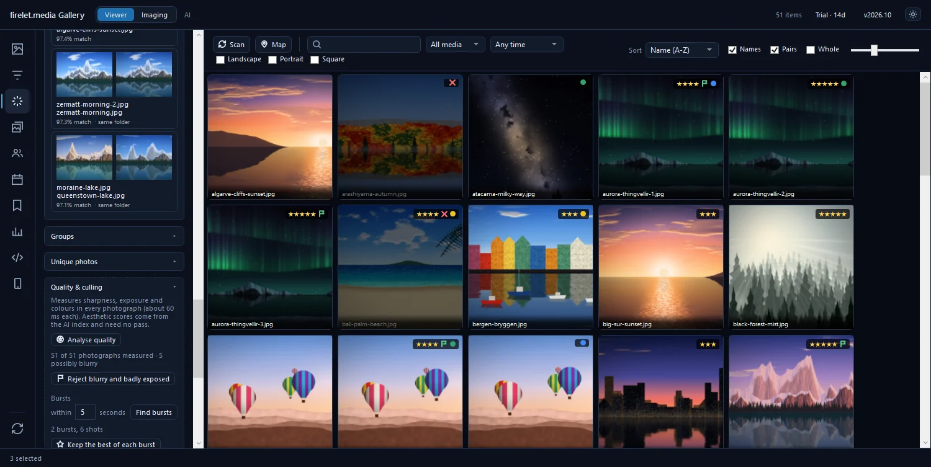The image size is (931, 467).
Task: Open the calendar sidebar icon
Action: tap(17, 179)
